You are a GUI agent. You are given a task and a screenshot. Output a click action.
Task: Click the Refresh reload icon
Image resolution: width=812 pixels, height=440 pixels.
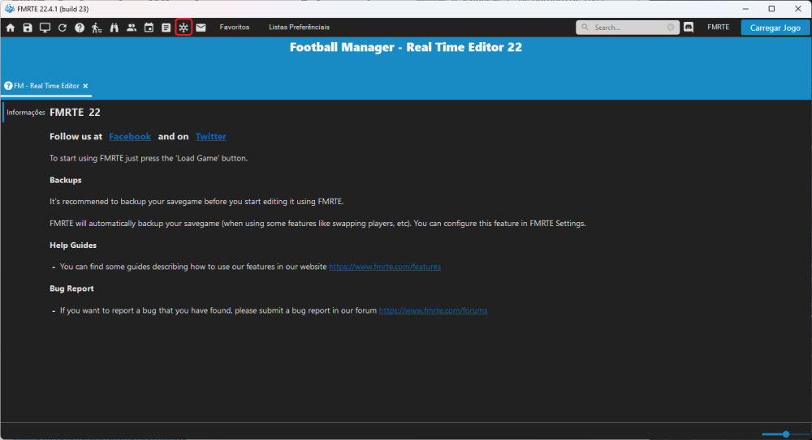point(63,28)
